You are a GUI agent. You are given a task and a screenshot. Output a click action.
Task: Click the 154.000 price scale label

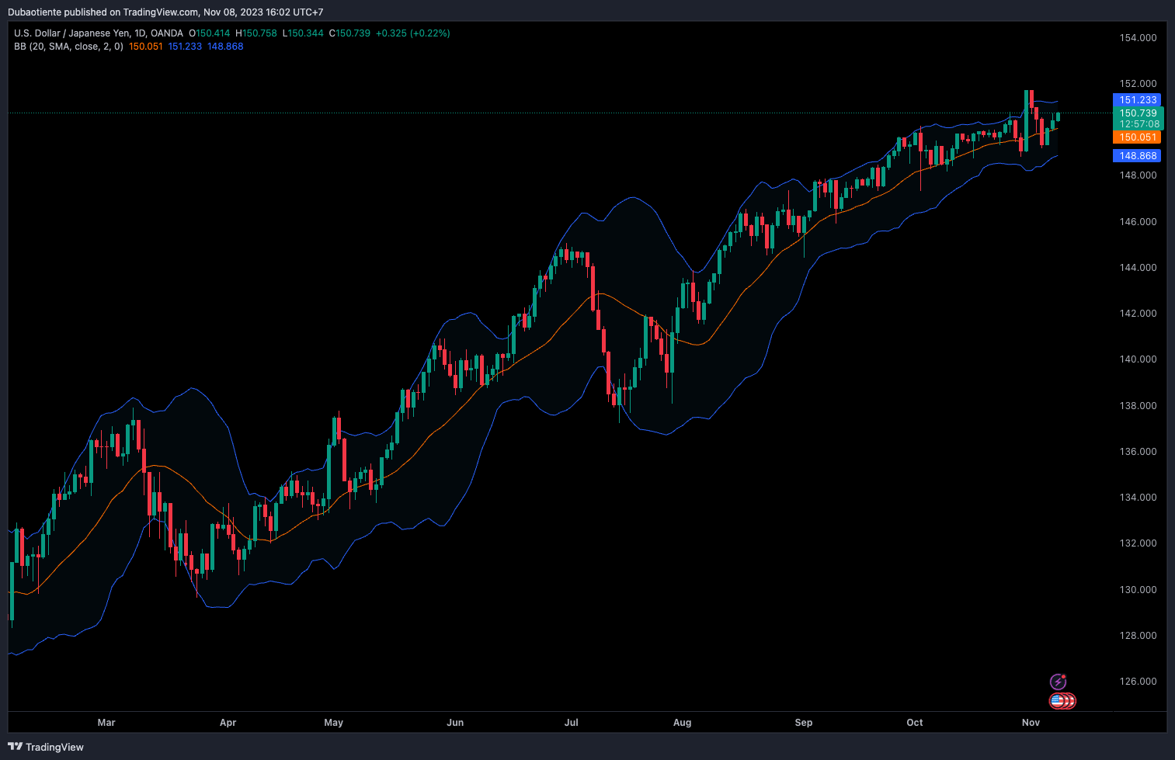click(1138, 38)
